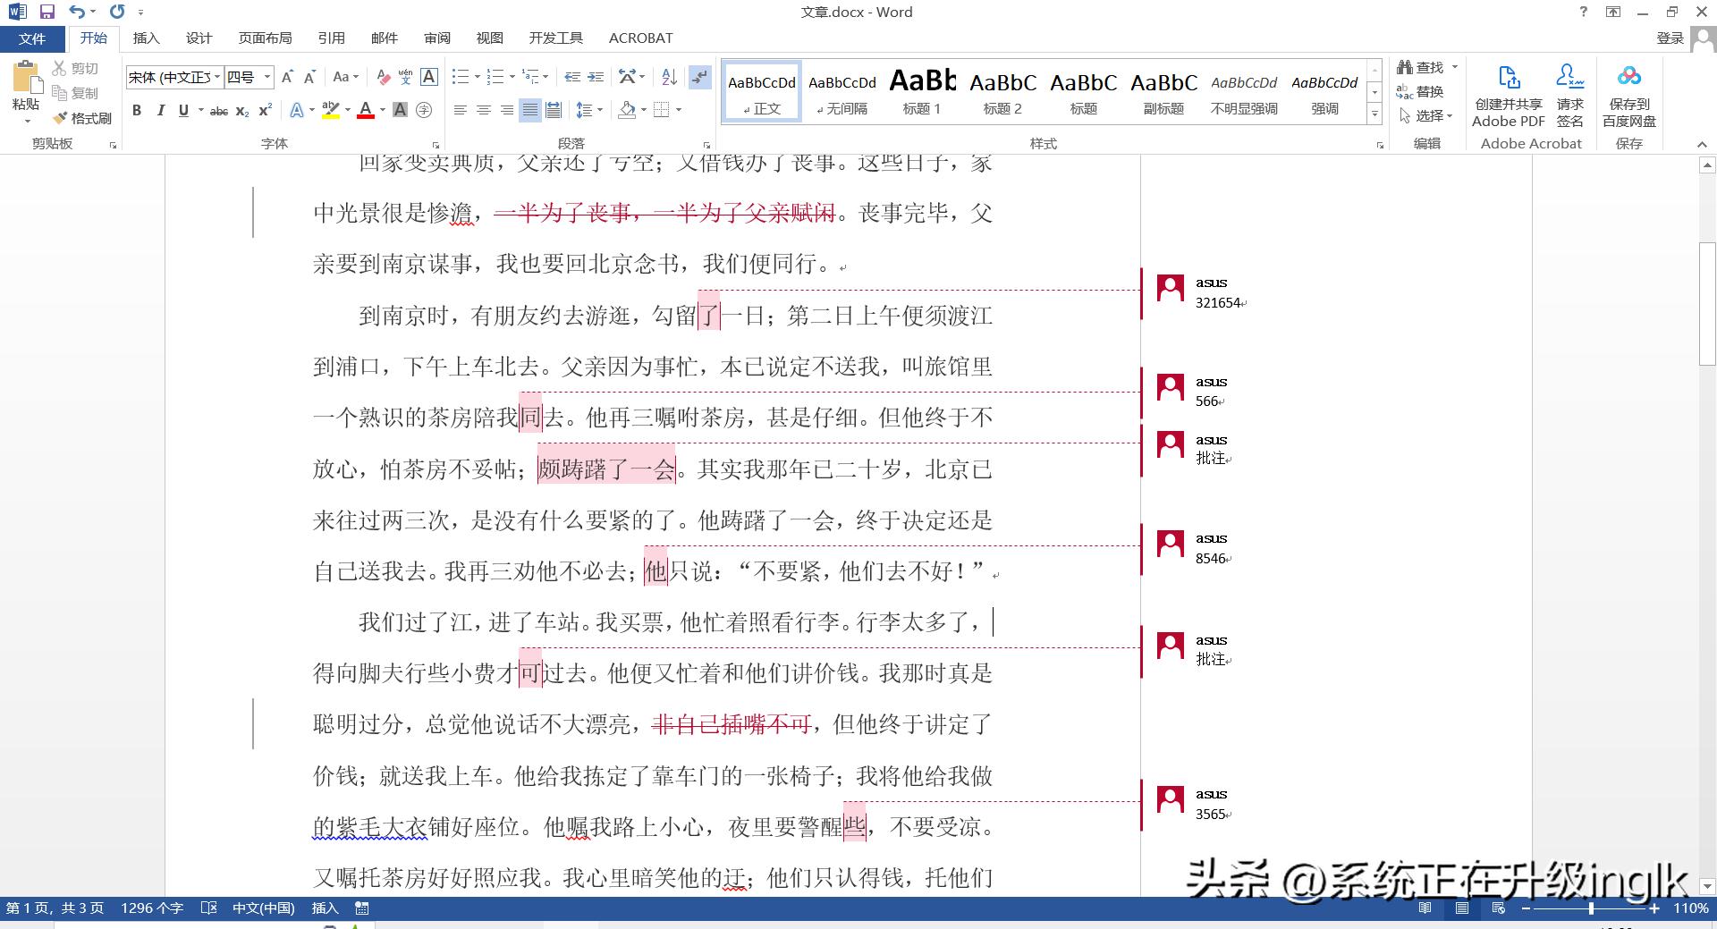The width and height of the screenshot is (1717, 929).
Task: Apply strikethrough with the abc button
Action: coord(218,111)
